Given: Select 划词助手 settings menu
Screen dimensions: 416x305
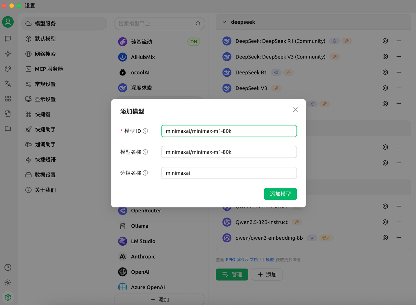Looking at the screenshot, I should coord(64,144).
